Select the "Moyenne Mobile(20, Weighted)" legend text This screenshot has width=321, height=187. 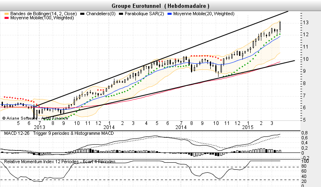coord(204,14)
